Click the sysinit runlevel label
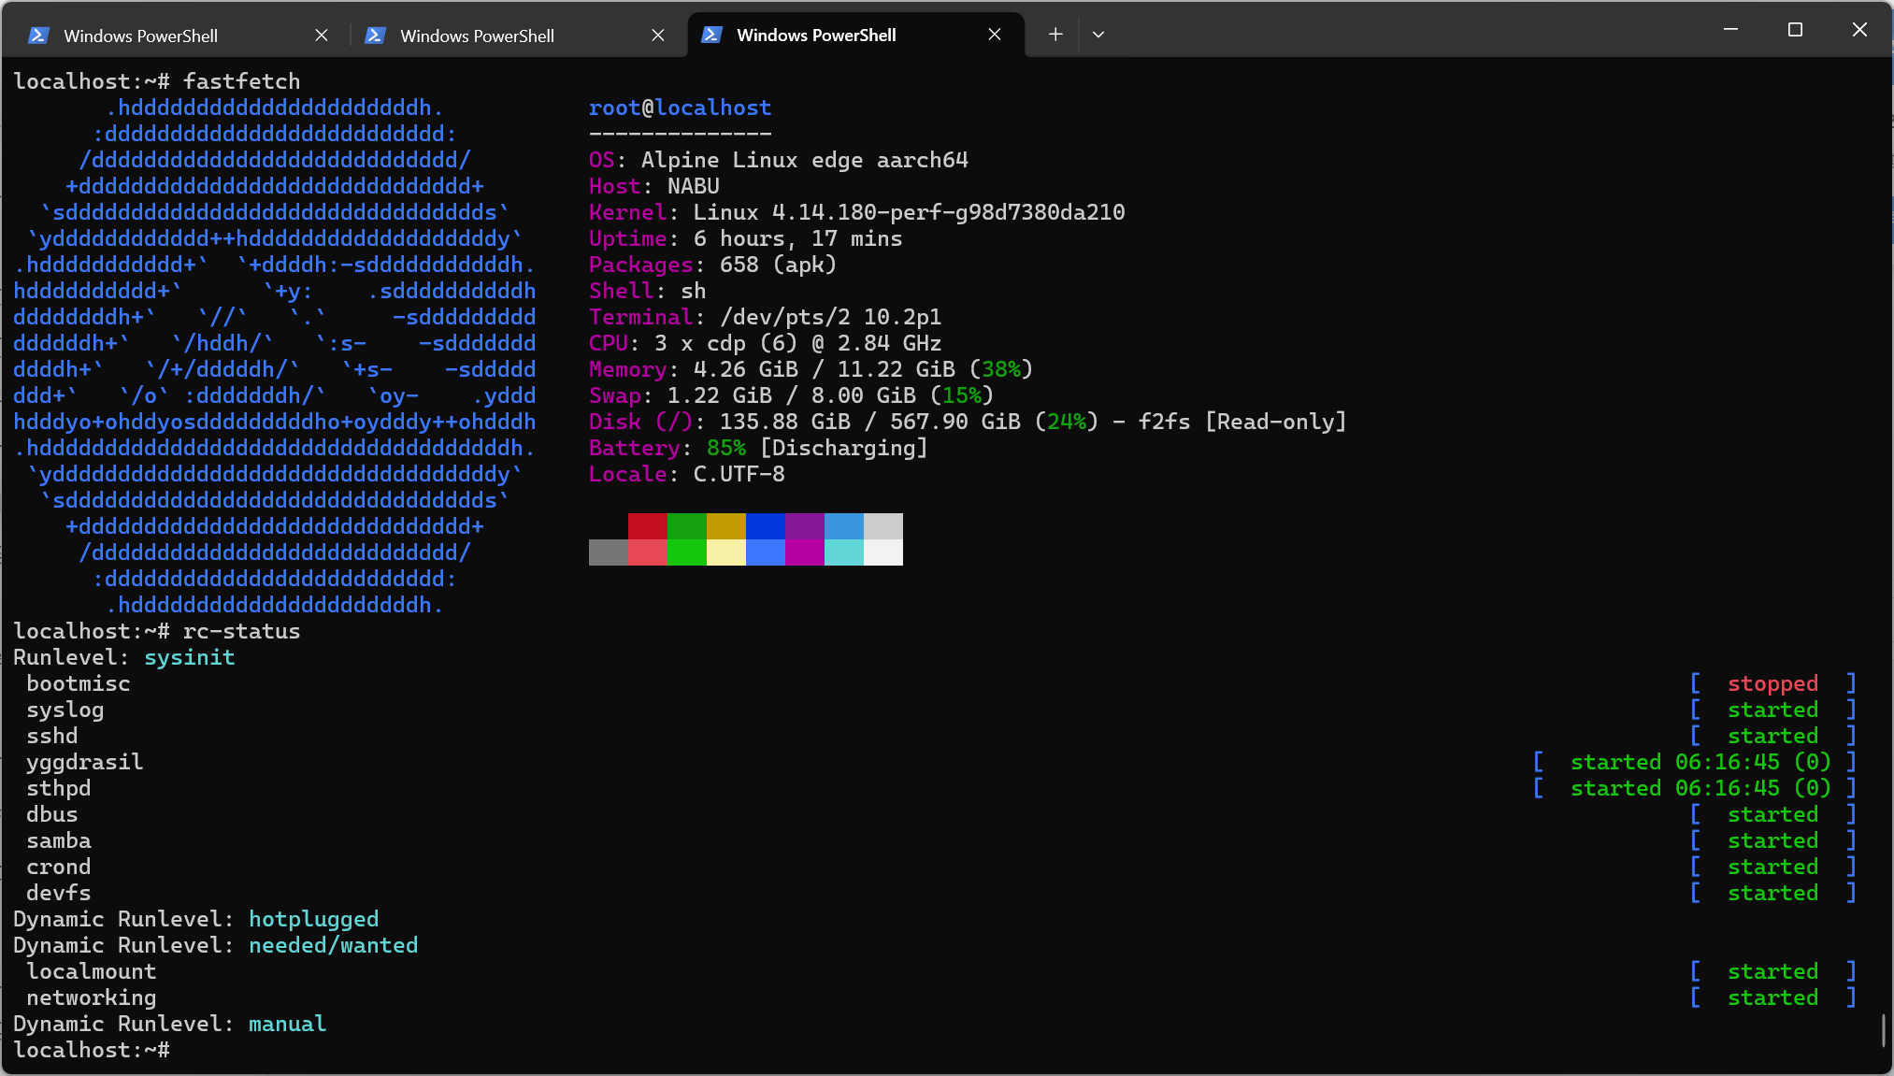The width and height of the screenshot is (1894, 1076). 189,657
